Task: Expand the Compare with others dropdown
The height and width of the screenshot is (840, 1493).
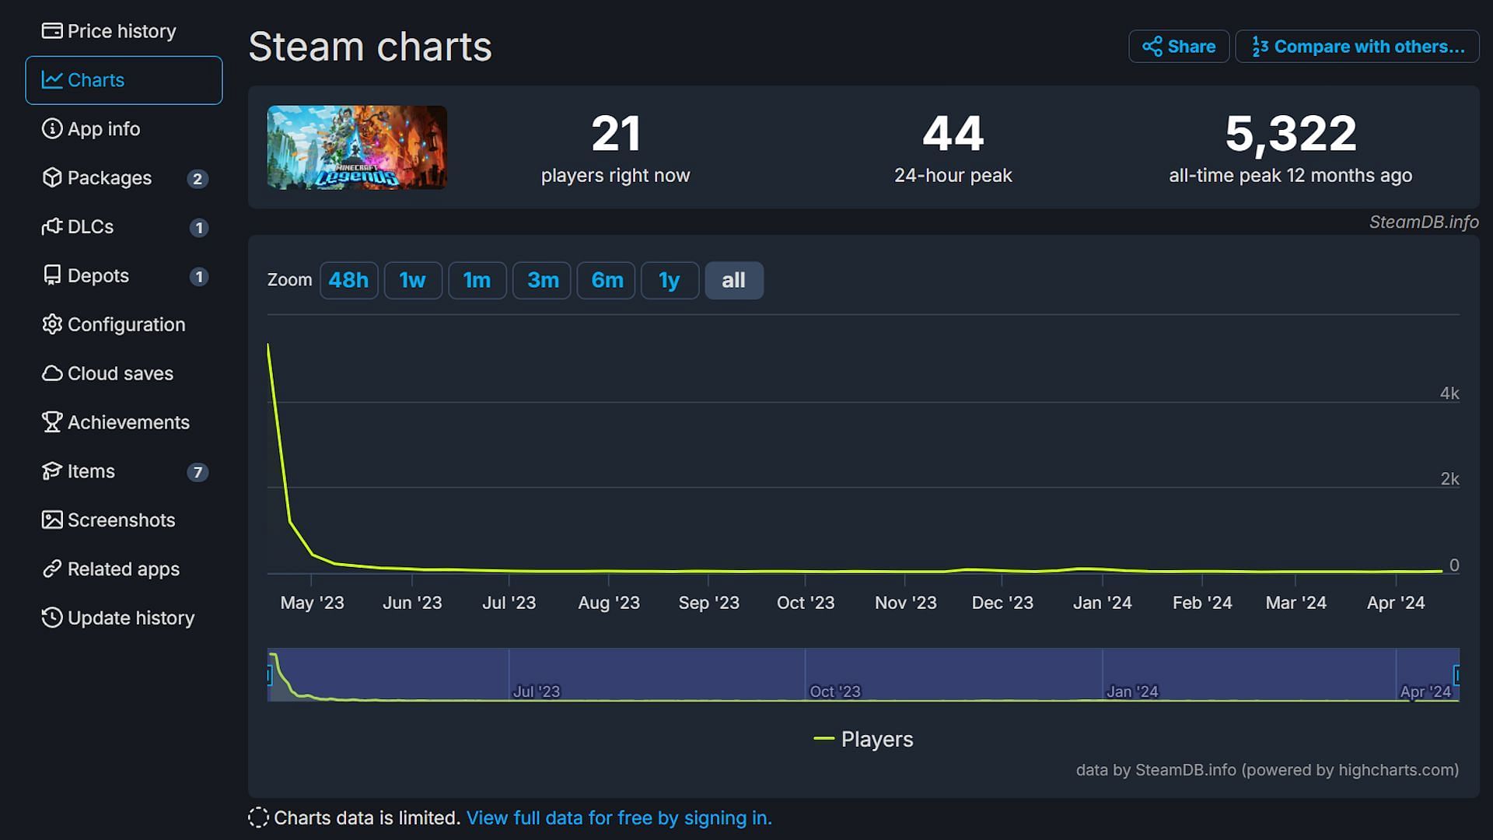Action: (x=1358, y=46)
